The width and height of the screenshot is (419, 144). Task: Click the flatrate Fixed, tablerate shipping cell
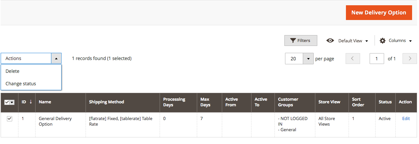click(123, 125)
